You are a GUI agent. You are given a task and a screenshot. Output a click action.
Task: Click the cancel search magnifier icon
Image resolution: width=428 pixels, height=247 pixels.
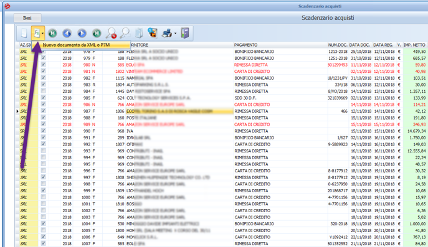tap(111, 33)
